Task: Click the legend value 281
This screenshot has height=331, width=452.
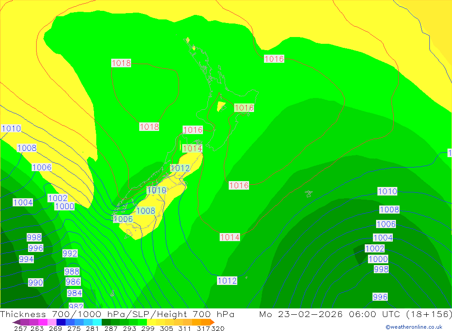Action: point(92,328)
